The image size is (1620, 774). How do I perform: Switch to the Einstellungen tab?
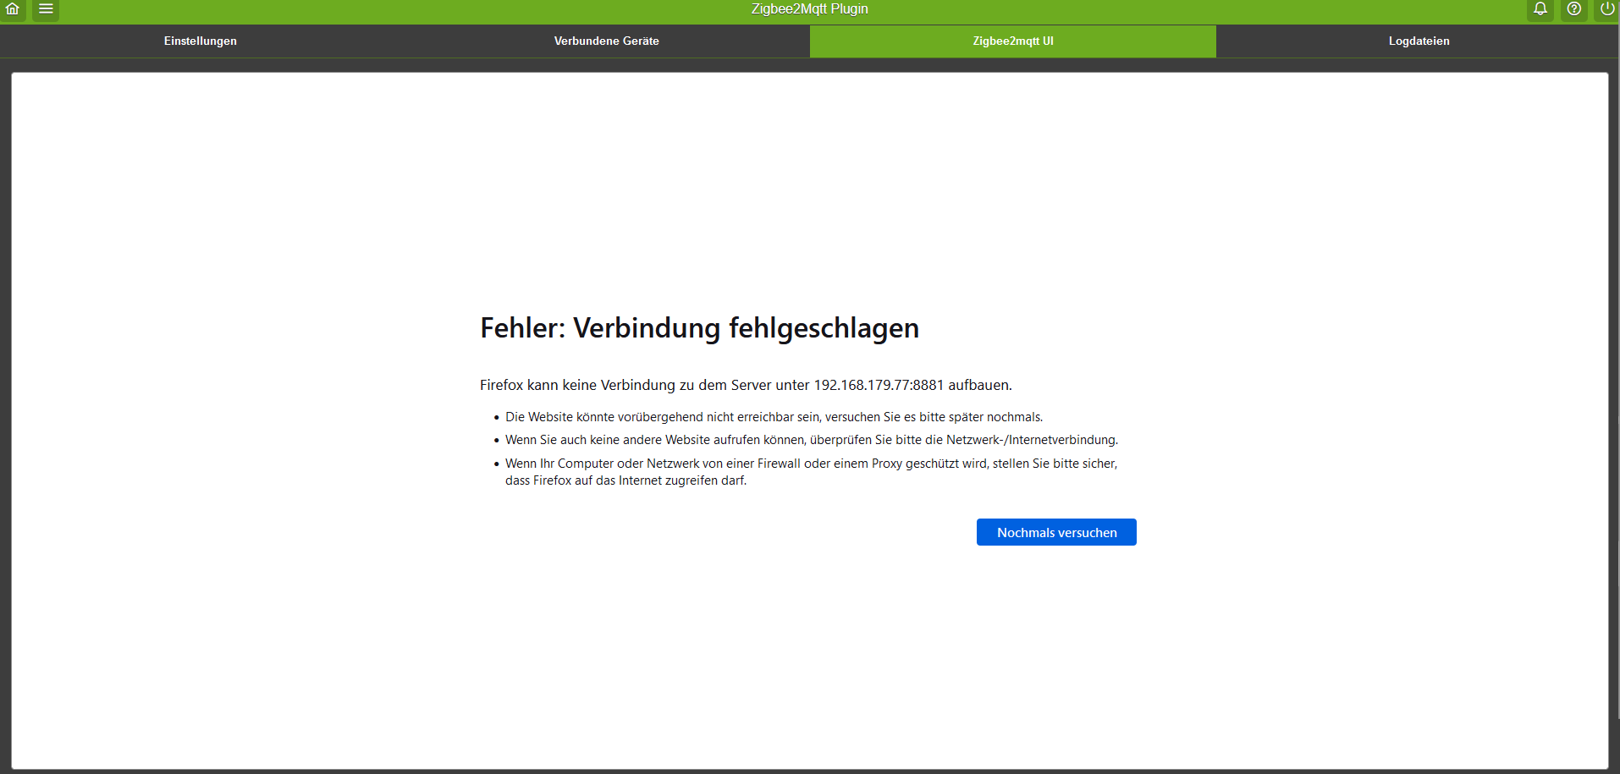200,41
